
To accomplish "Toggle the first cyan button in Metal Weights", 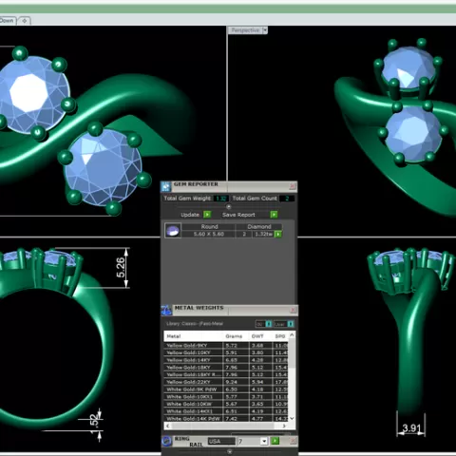I will point(269,324).
